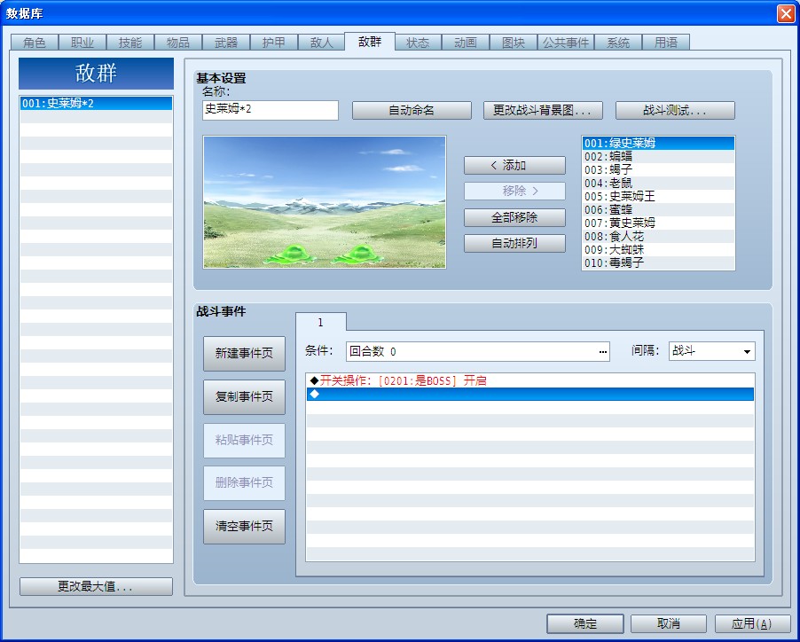Screen dimensions: 800x642
Task: Open the 技能 tab
Action: pyautogui.click(x=130, y=43)
